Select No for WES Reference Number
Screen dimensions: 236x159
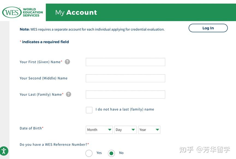click(111, 153)
